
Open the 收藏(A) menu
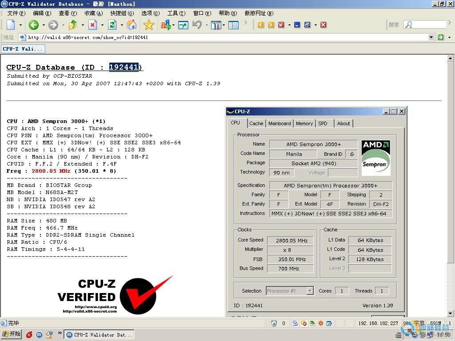(93, 13)
